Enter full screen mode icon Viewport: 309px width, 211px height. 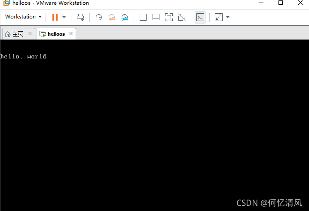[169, 17]
